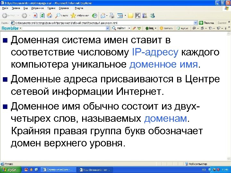
Task: Click the Готово status bar text
Action: tap(9, 164)
